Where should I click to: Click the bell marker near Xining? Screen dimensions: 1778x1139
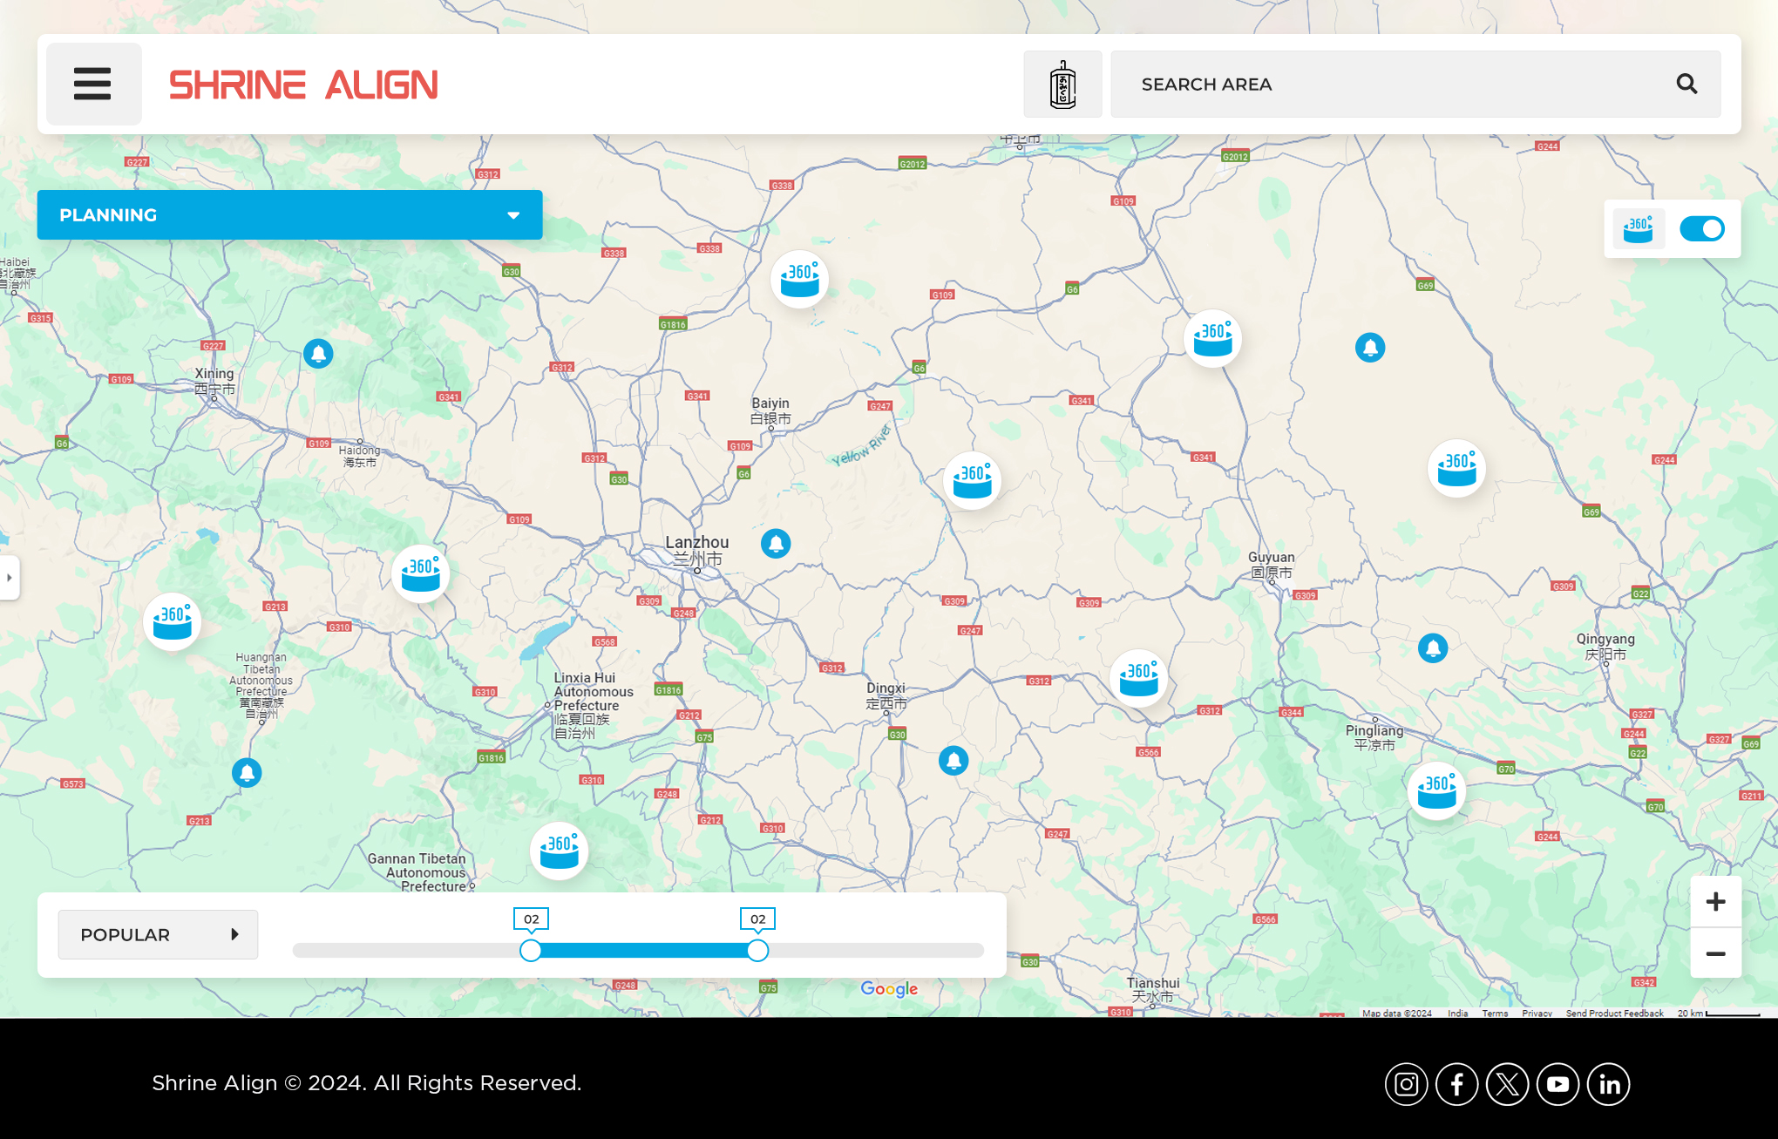click(x=318, y=354)
